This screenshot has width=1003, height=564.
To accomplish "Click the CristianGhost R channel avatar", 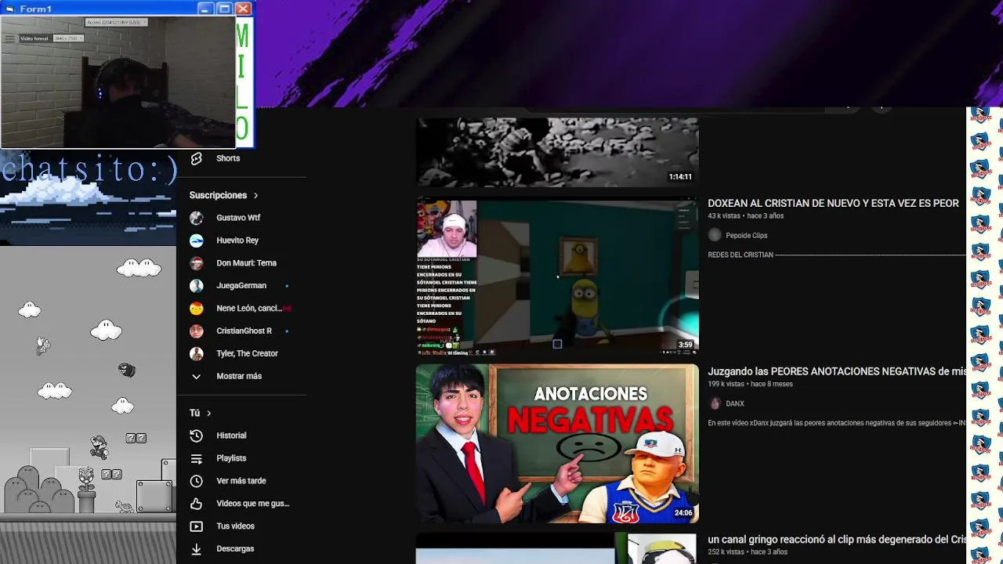I will pyautogui.click(x=197, y=331).
